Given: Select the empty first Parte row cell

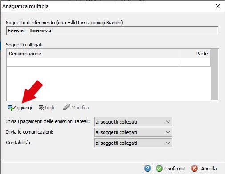Looking at the screenshot, I should pos(196,62).
